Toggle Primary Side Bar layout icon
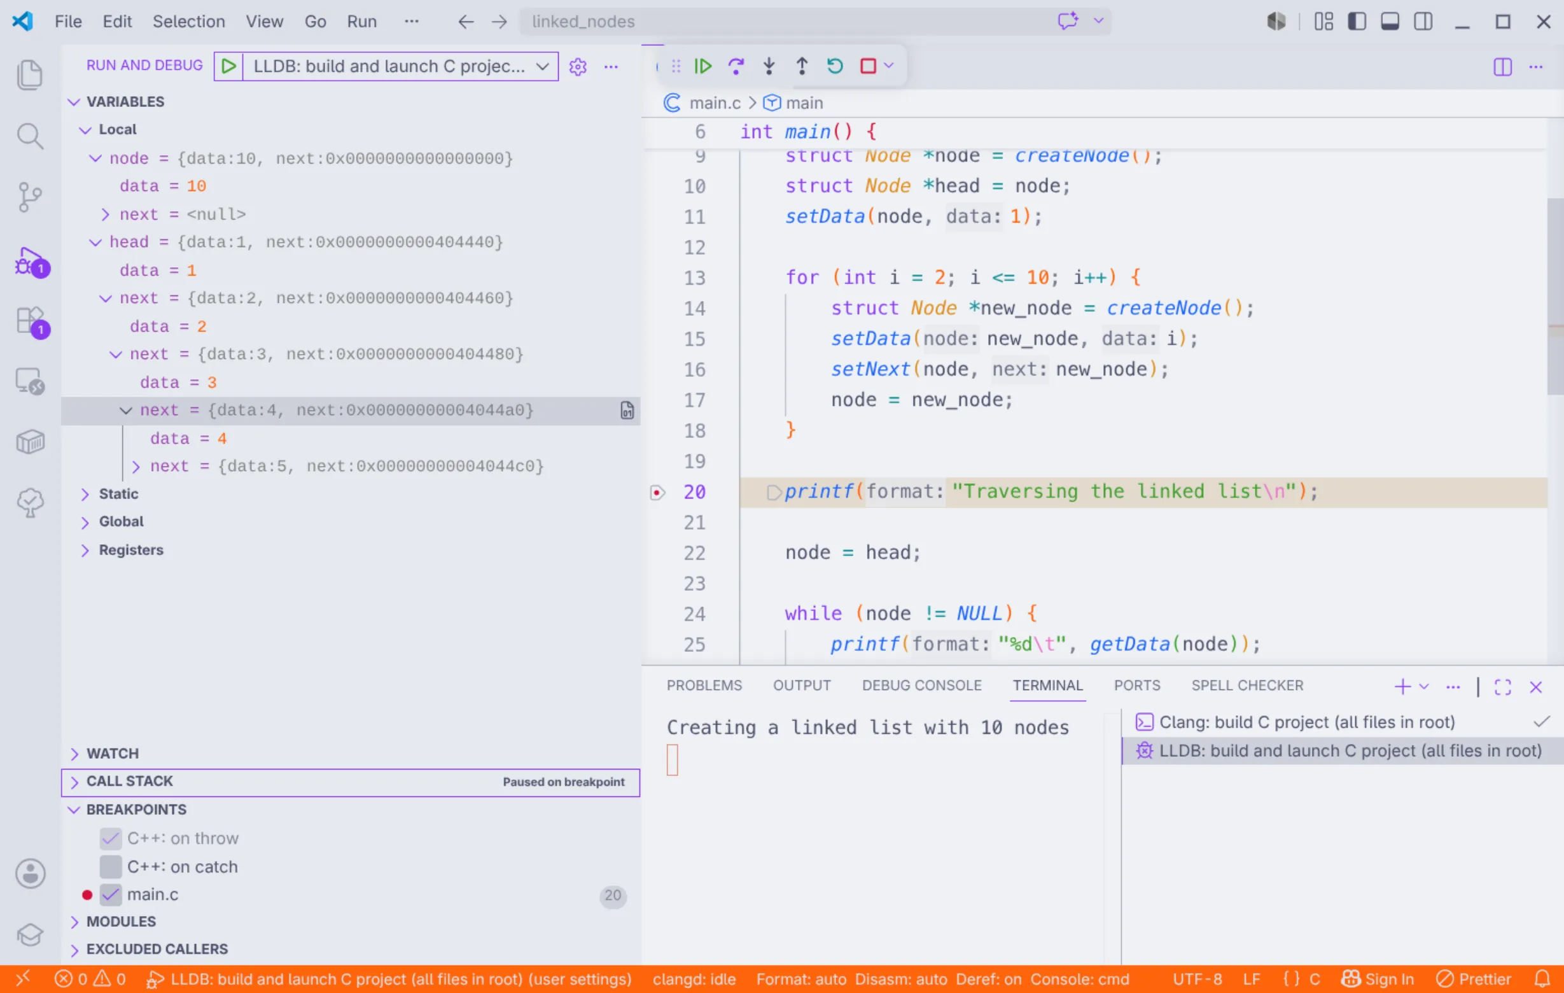1564x993 pixels. [x=1357, y=22]
